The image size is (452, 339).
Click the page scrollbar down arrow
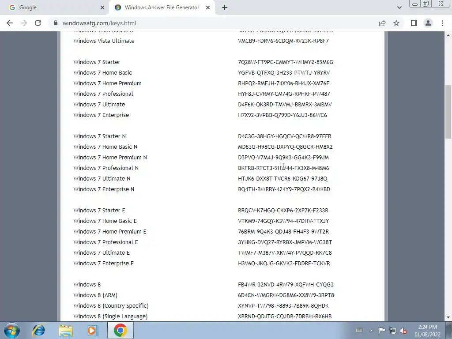(x=448, y=317)
